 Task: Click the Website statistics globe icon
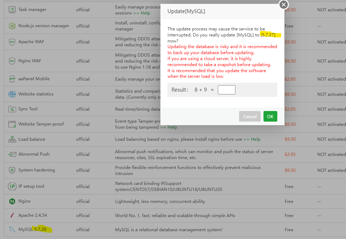click(11, 94)
